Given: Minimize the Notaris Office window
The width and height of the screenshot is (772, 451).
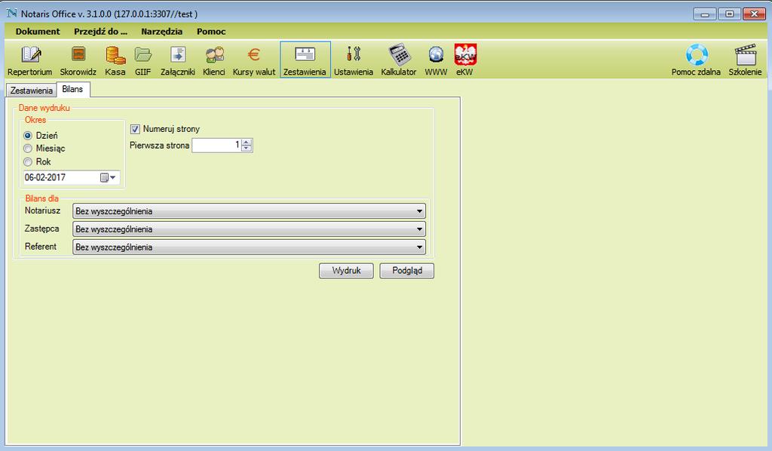Looking at the screenshot, I should pyautogui.click(x=705, y=14).
